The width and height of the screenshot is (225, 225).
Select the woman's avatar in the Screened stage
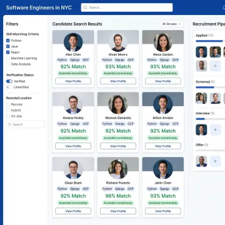click(201, 98)
